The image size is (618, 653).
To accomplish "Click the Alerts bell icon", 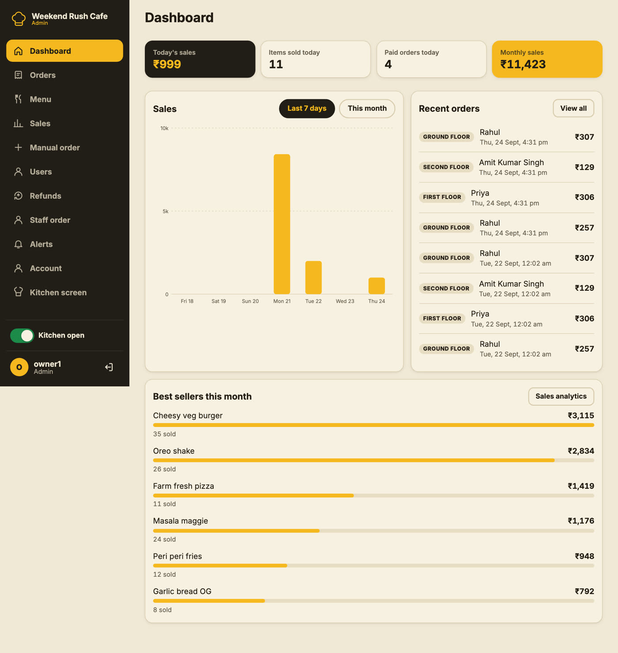I will pos(18,244).
